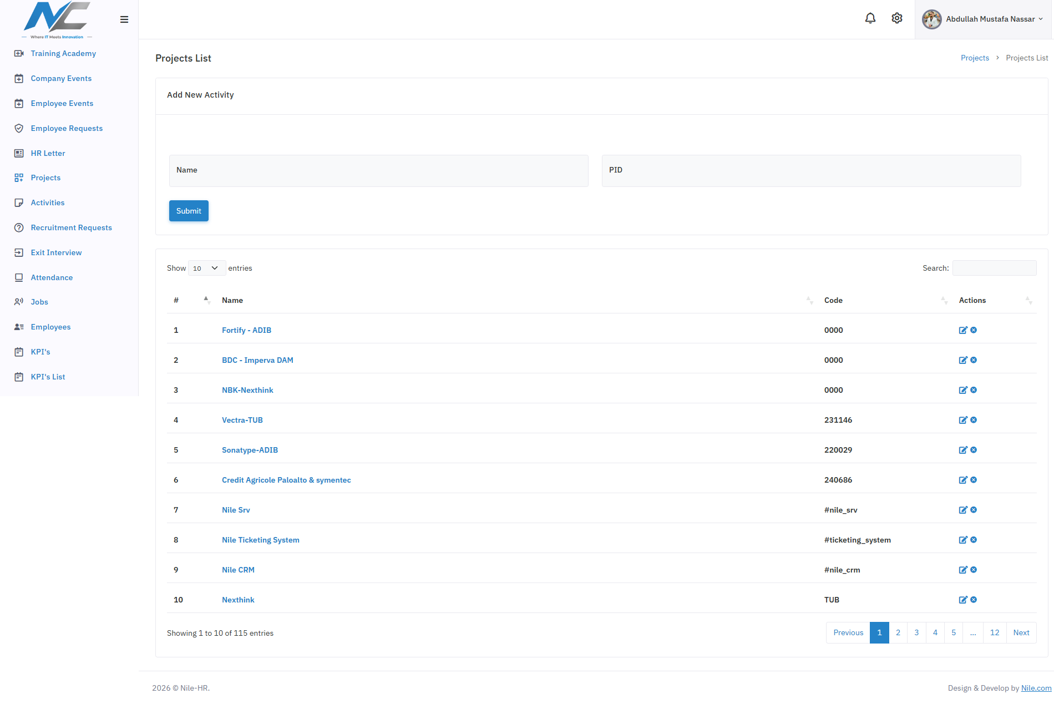Click the Projects breadcrumb link
Image resolution: width=1054 pixels, height=704 pixels.
click(975, 58)
